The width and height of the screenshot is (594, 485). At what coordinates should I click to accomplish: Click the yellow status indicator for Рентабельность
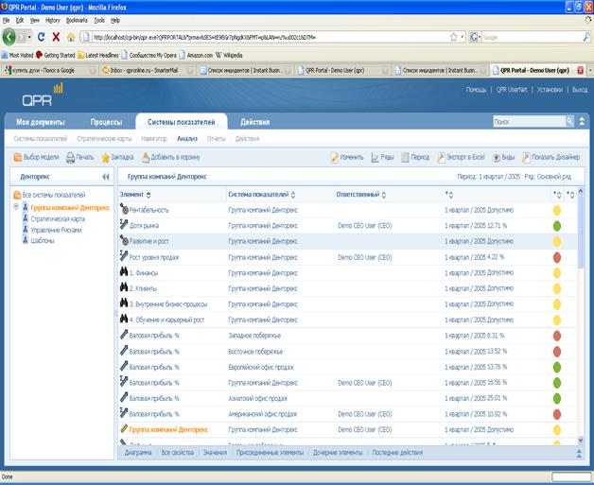point(556,210)
